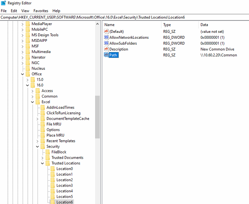Click the Place MRU folder icon
The image size is (249, 204).
pos(43,135)
